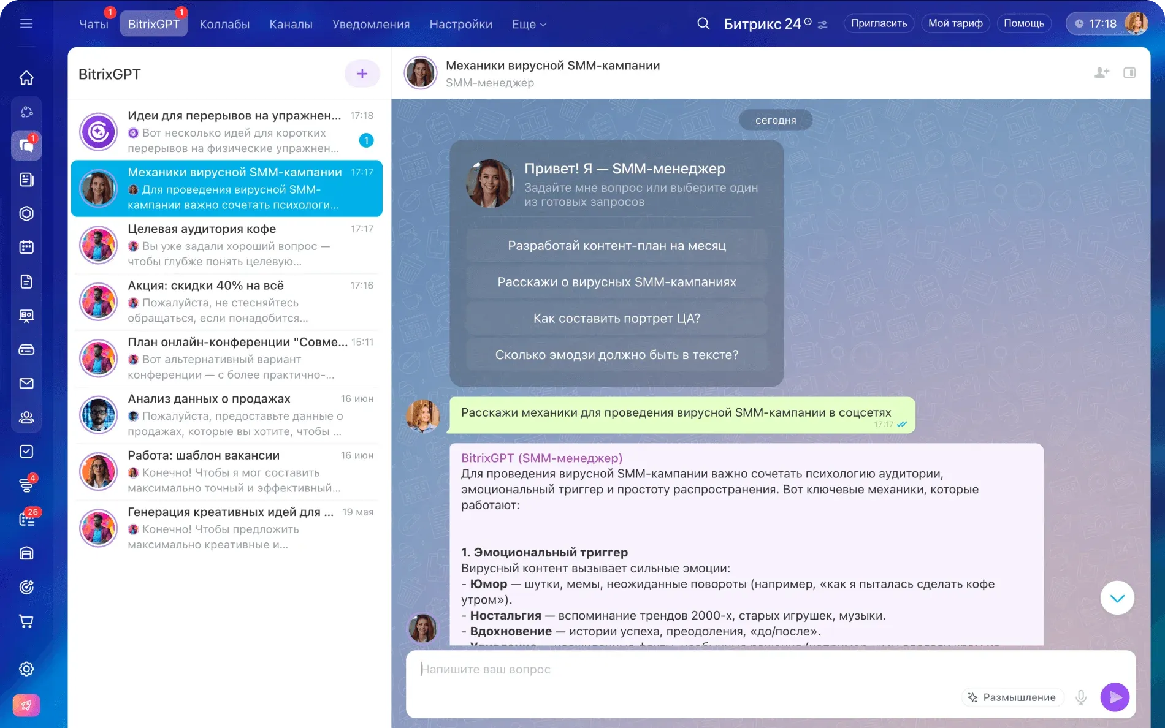This screenshot has height=728, width=1165.
Task: Send message with purple arrow button
Action: pos(1115,697)
